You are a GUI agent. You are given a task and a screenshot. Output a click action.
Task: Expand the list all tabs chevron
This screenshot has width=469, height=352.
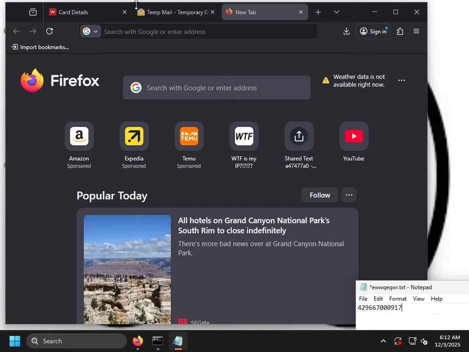[x=337, y=12]
